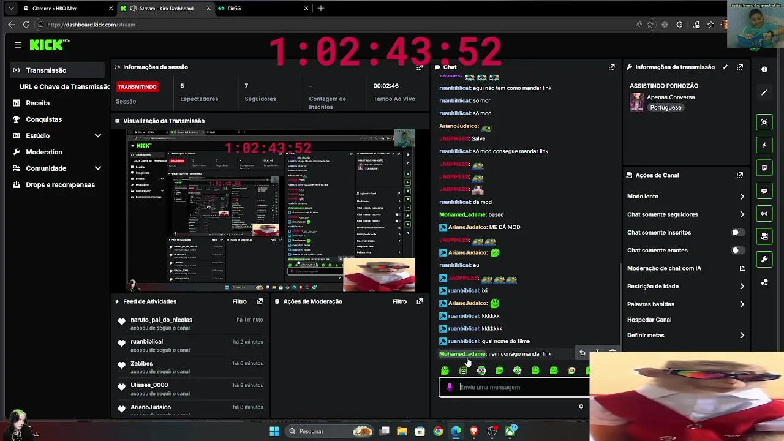This screenshot has width=784, height=441.
Task: Click the reply arrow on Mohamed_adame's message
Action: click(582, 353)
